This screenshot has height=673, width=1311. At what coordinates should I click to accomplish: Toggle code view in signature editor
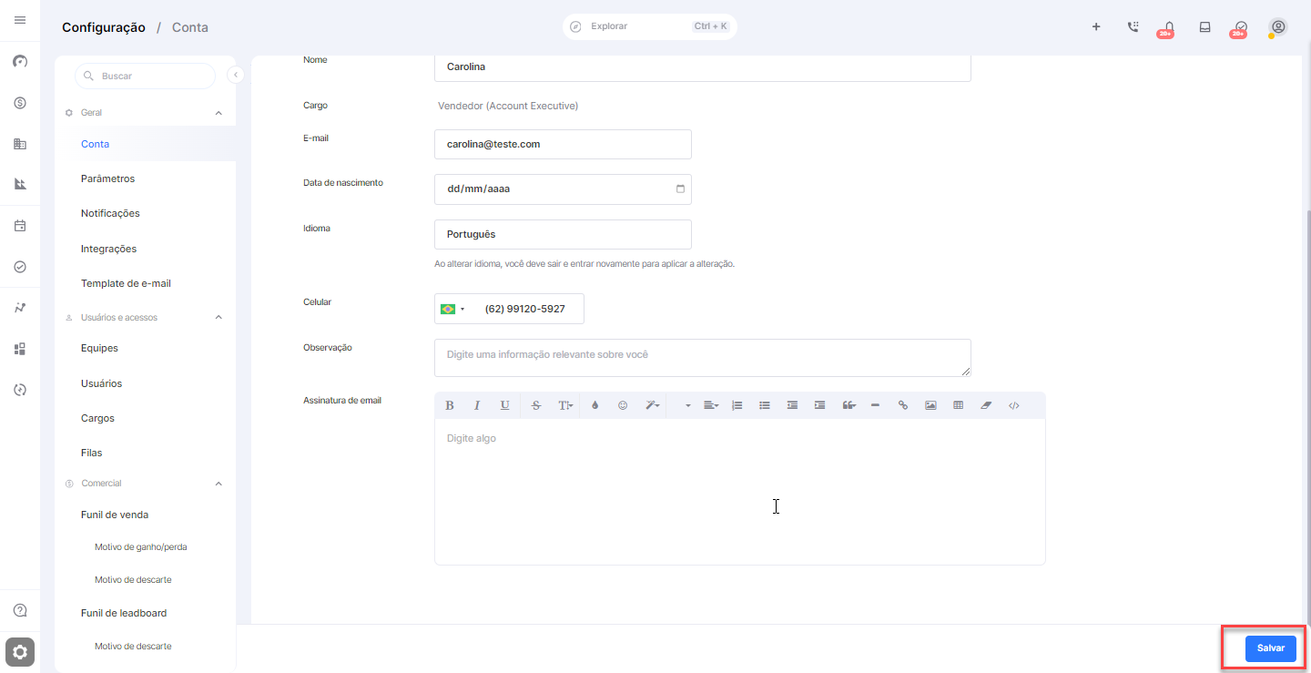pos(1013,405)
